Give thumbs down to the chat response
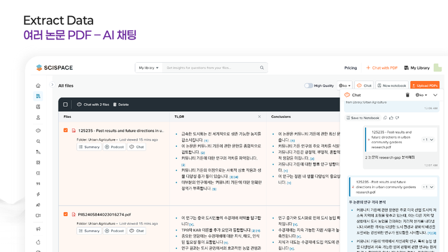This screenshot has height=252, width=448. 397,118
